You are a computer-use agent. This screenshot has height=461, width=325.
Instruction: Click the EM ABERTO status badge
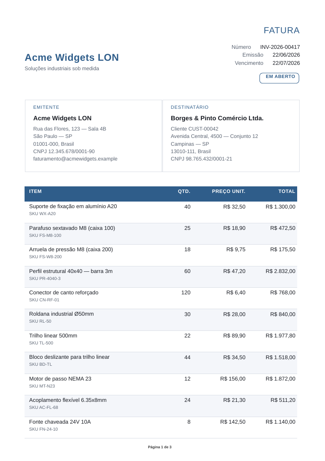(279, 78)
